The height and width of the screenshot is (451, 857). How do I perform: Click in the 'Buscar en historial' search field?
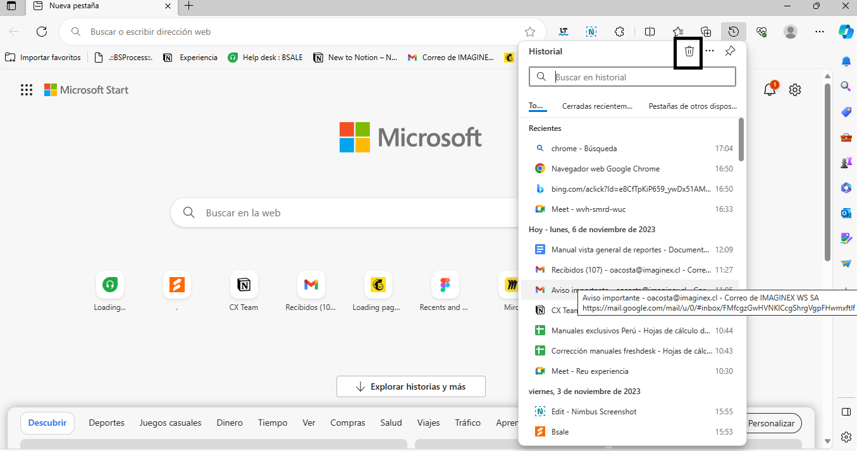[632, 77]
